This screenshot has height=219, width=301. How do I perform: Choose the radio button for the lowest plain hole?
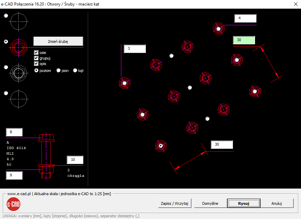6,93
